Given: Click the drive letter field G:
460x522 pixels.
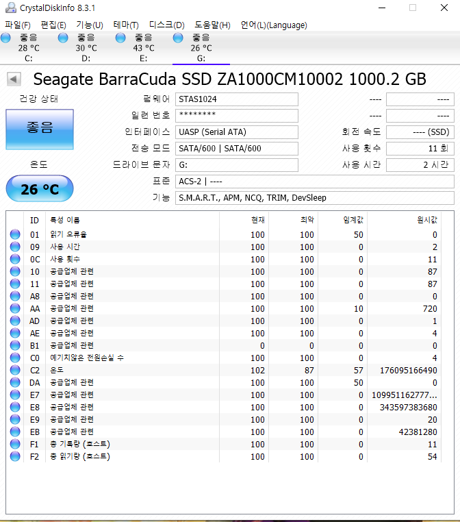Looking at the screenshot, I should [236, 165].
